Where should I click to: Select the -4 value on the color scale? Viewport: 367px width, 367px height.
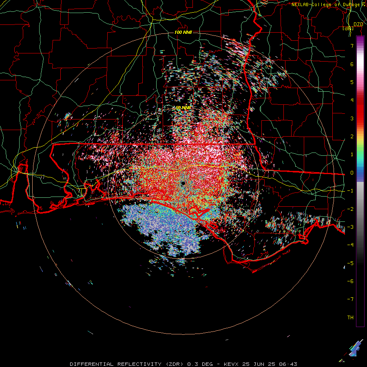pyautogui.click(x=350, y=245)
